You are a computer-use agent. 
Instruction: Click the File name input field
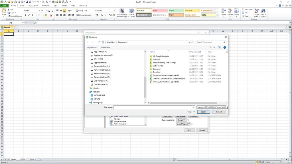154,107
